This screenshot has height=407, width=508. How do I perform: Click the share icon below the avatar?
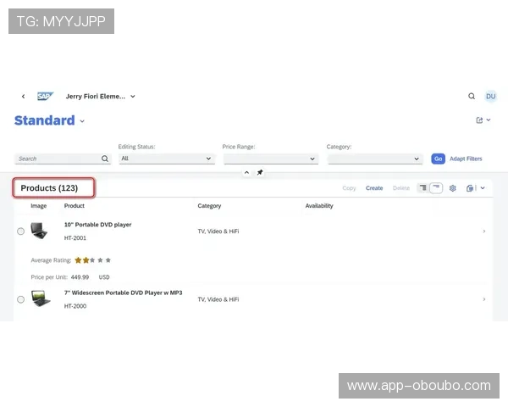tap(479, 120)
